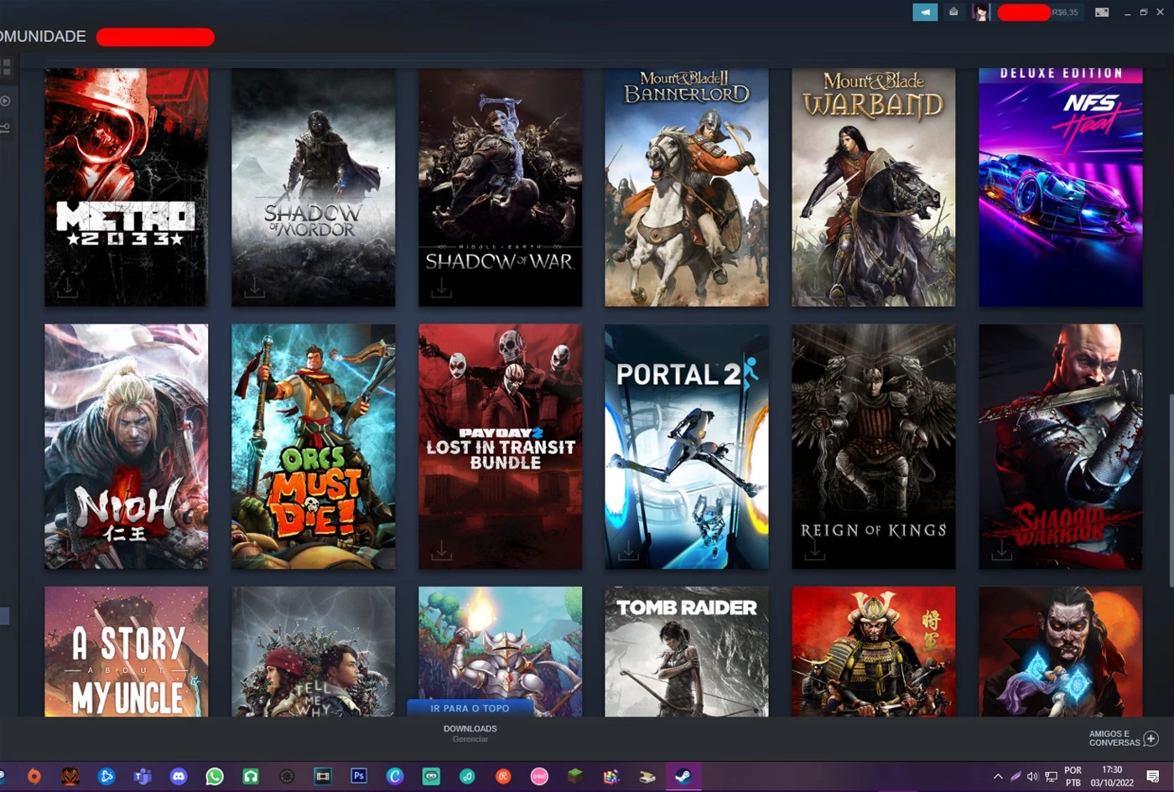
Task: Open the Tomb Raider cover
Action: (x=687, y=651)
